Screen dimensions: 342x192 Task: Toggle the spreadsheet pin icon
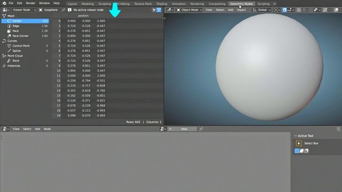[63, 10]
